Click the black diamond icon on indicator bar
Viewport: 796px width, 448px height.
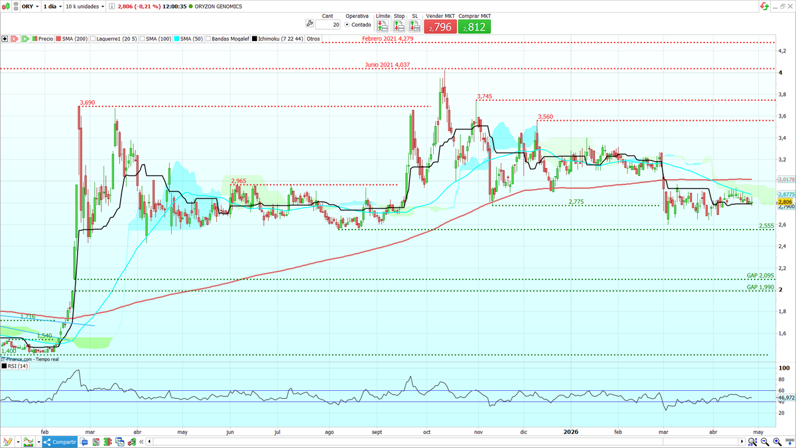(x=5, y=38)
